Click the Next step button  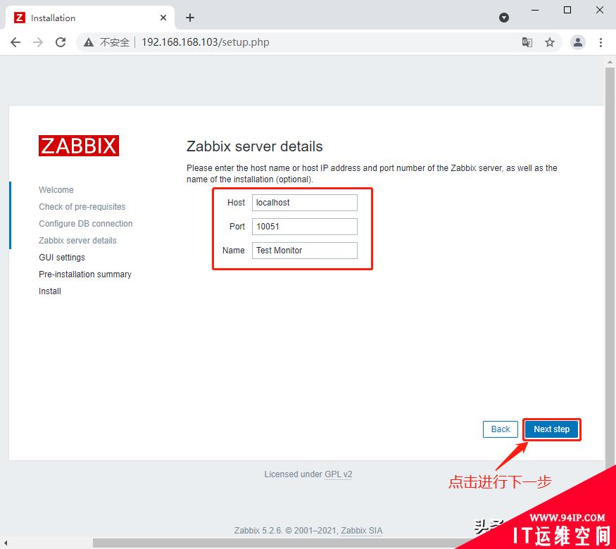coord(551,429)
